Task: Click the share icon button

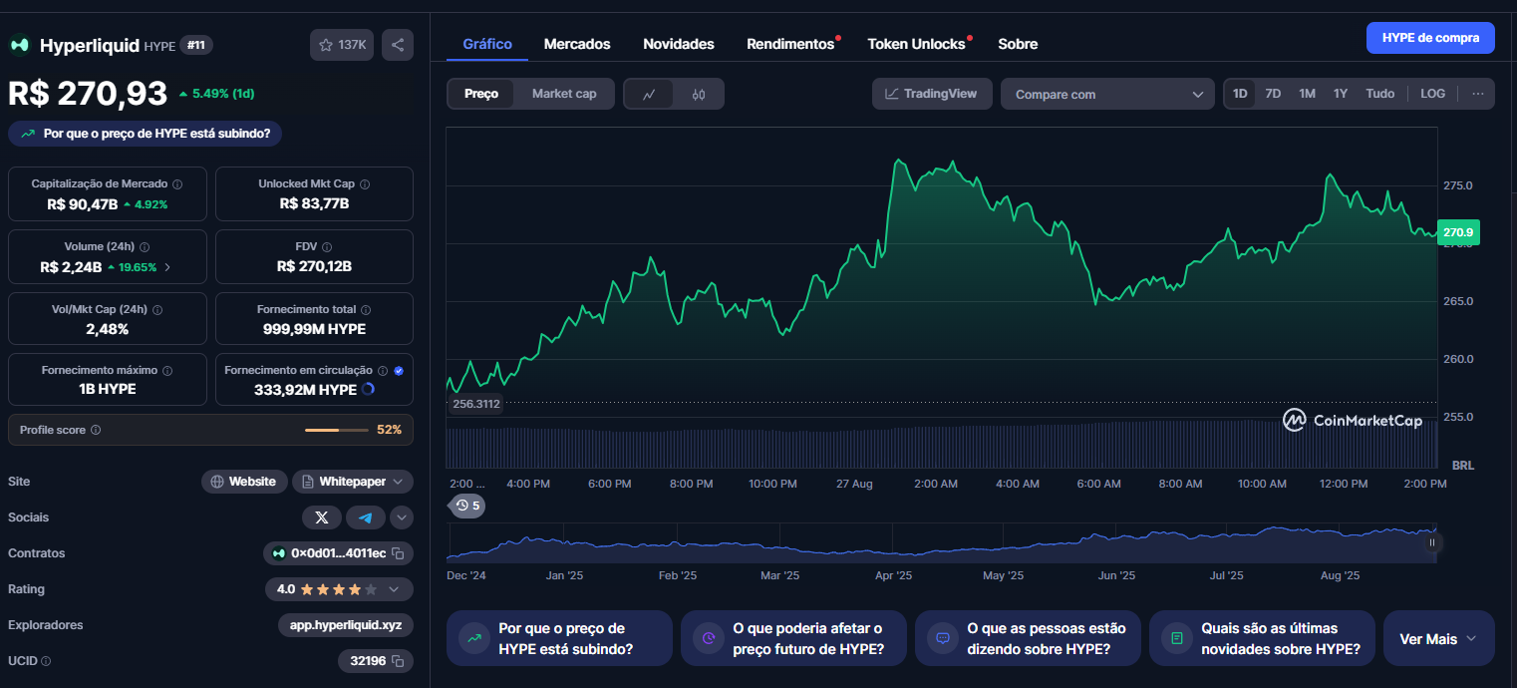Action: 398,45
